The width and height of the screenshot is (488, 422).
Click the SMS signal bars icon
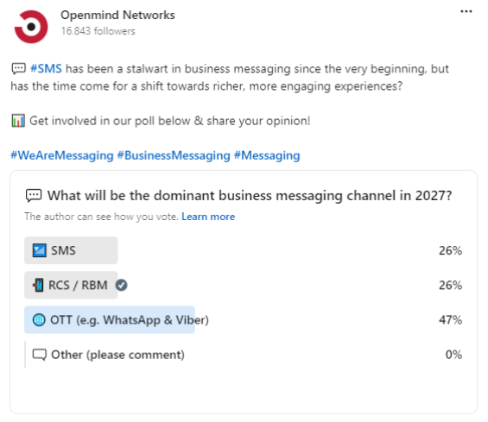(39, 250)
